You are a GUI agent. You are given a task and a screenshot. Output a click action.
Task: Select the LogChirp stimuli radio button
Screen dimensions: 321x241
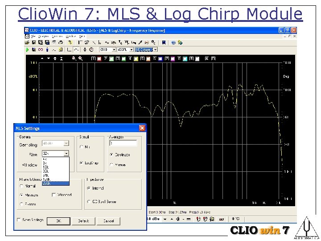click(x=81, y=163)
